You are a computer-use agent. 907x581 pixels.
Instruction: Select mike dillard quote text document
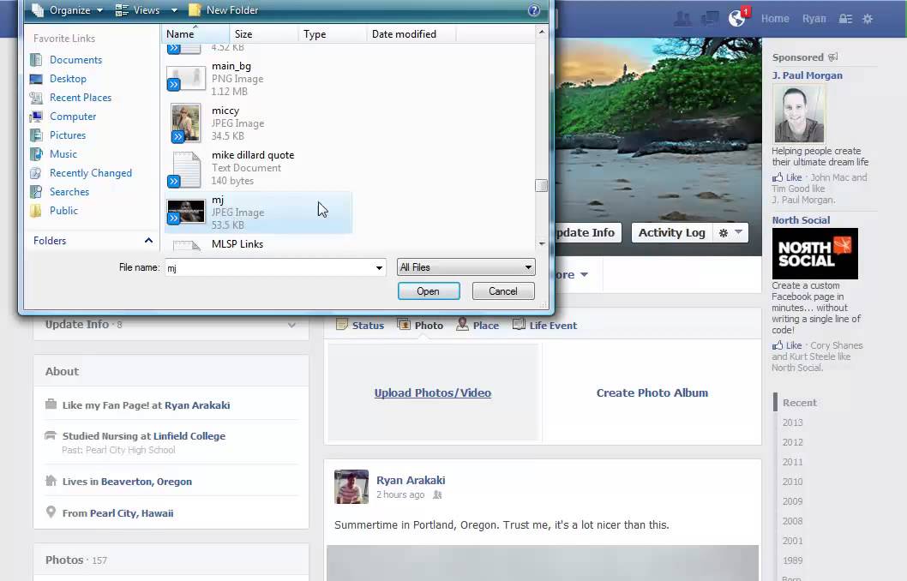click(258, 168)
